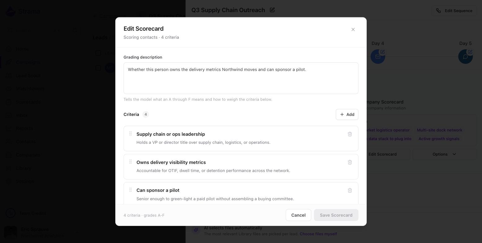Open Edit Sequence
Viewport: 482px width, 243px height.
454,11
